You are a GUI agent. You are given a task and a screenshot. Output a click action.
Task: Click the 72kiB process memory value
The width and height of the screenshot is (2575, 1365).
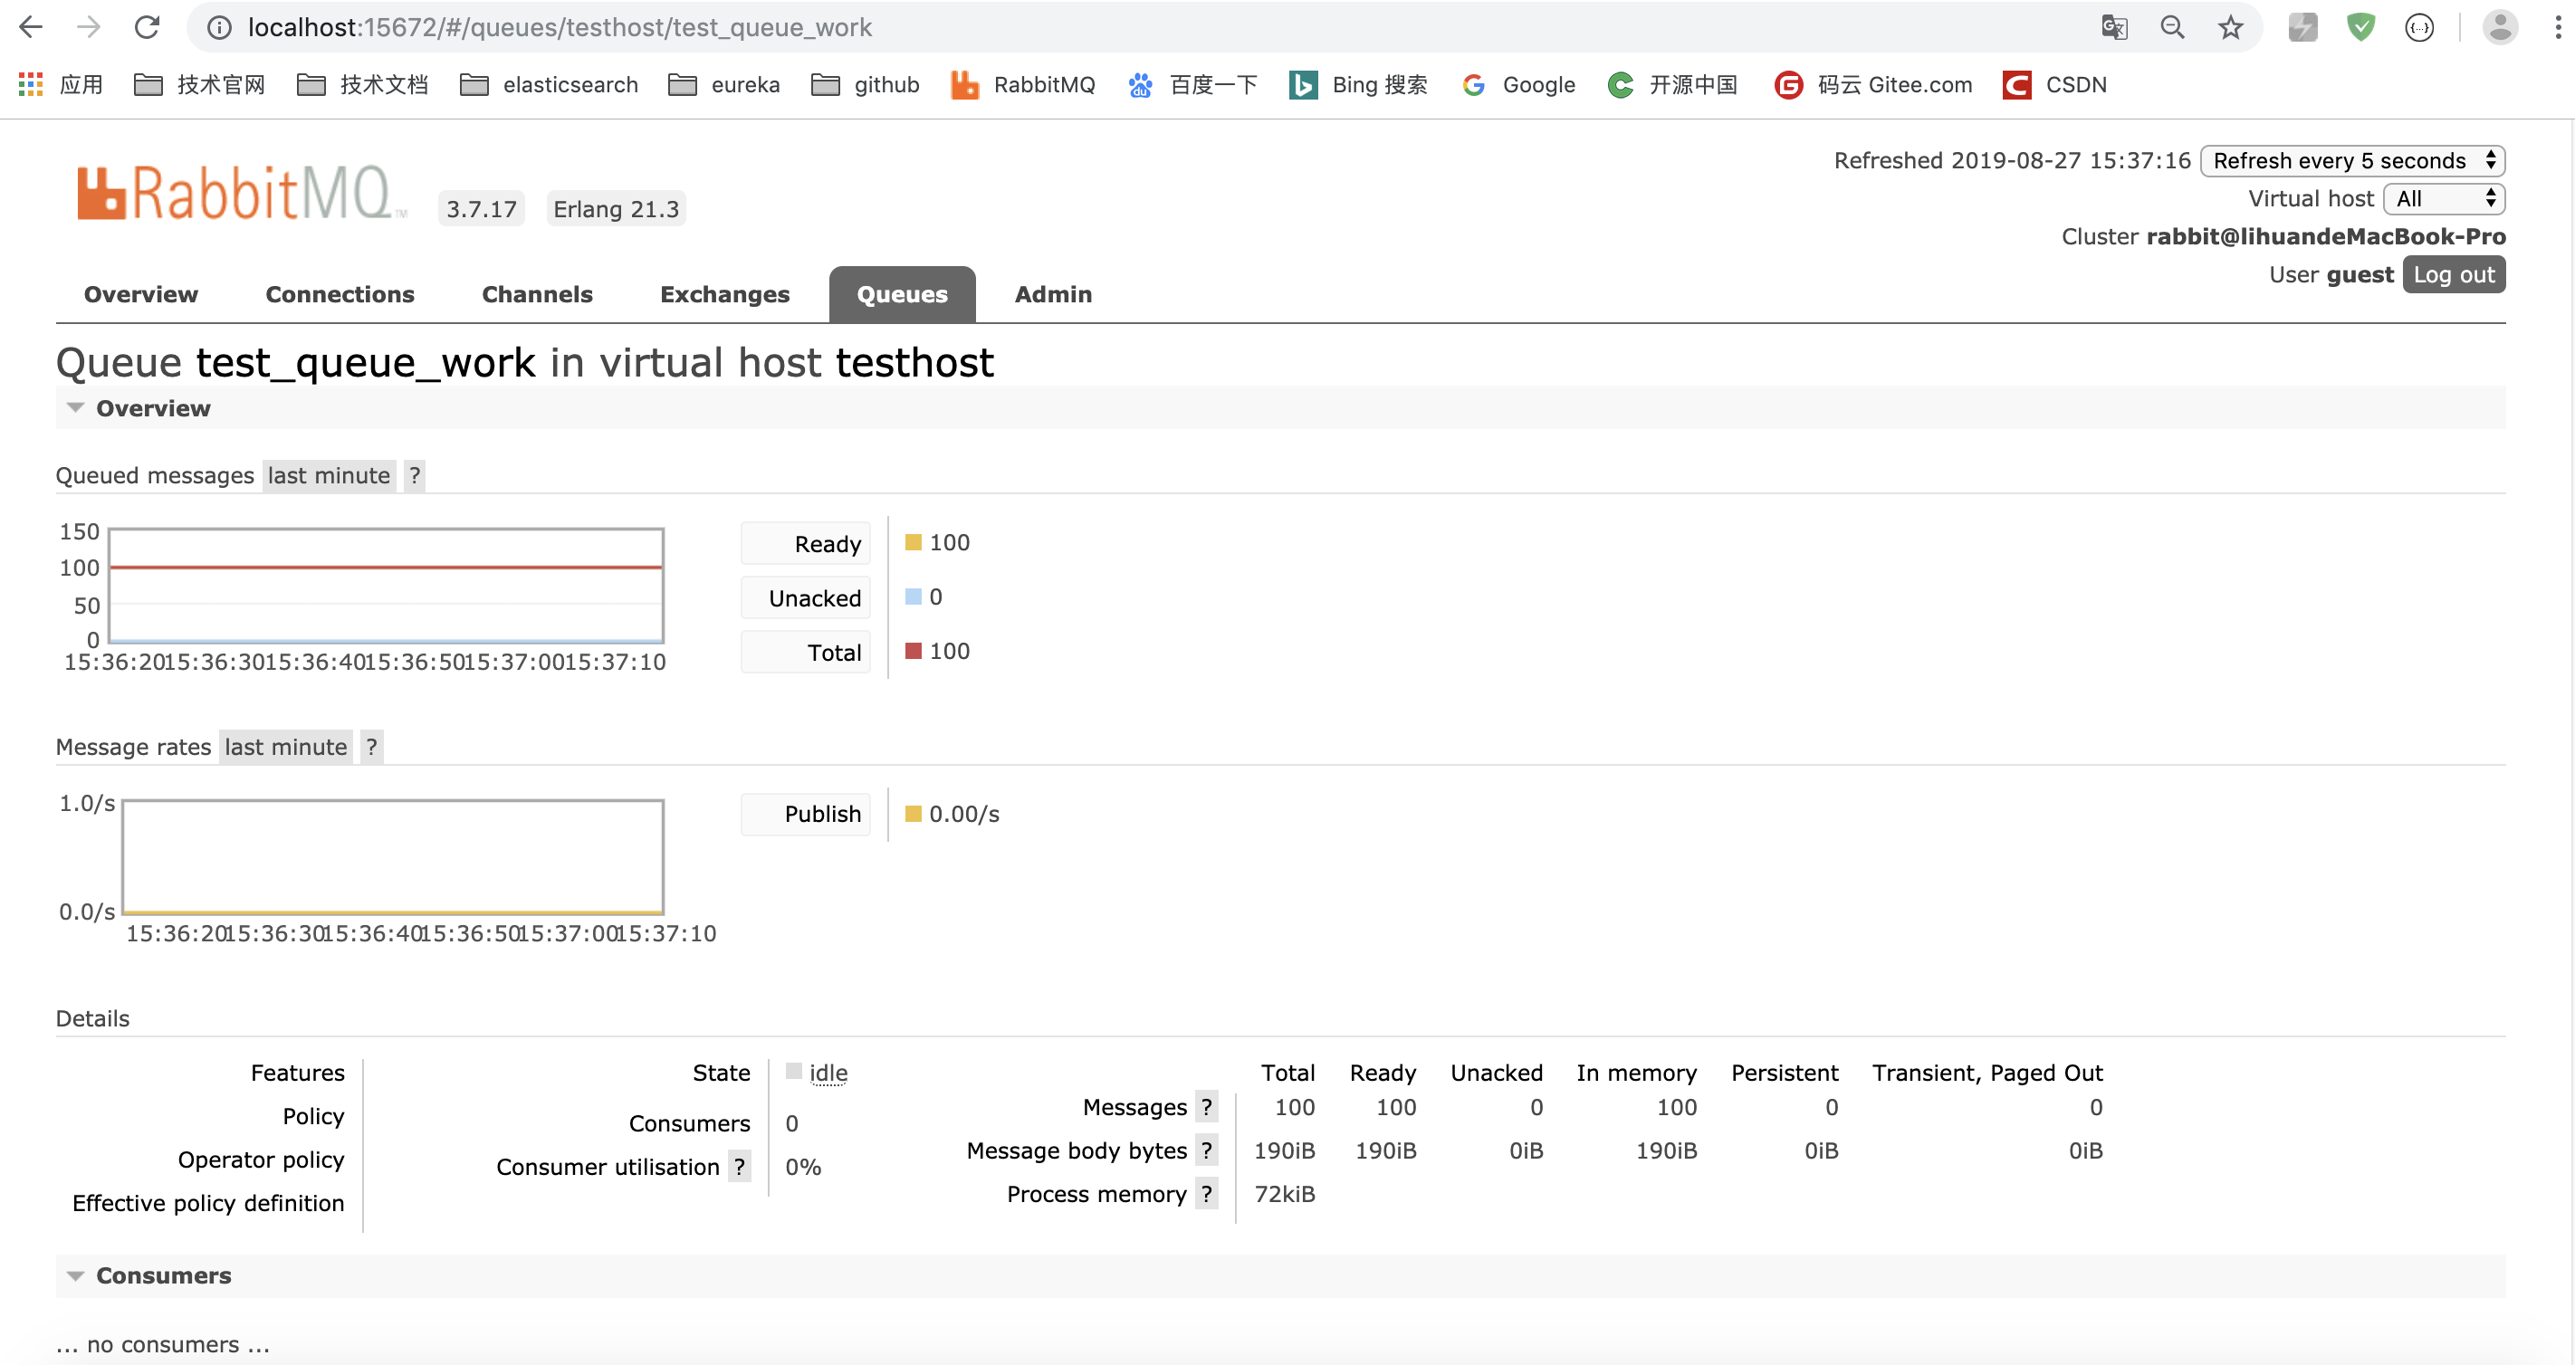point(1285,1193)
